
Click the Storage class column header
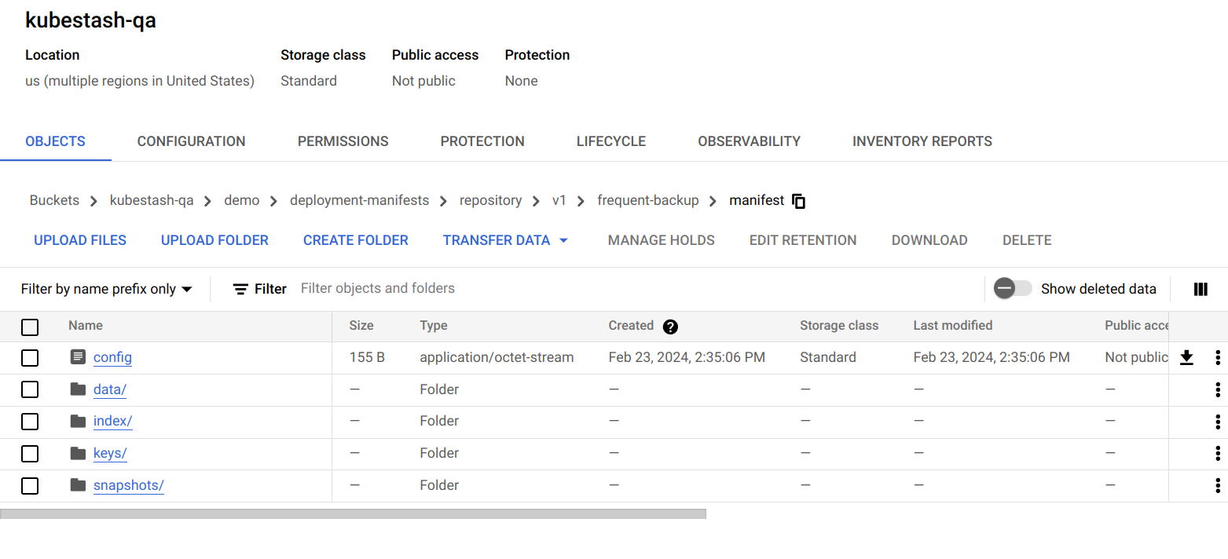click(839, 326)
